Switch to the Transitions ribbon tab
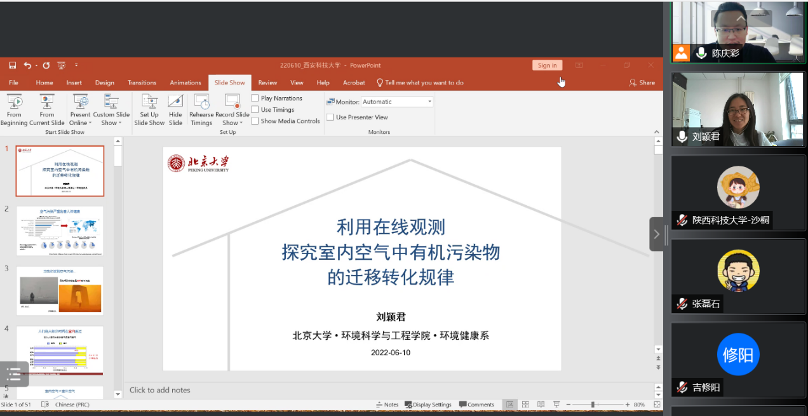Image resolution: width=808 pixels, height=416 pixels. point(142,83)
